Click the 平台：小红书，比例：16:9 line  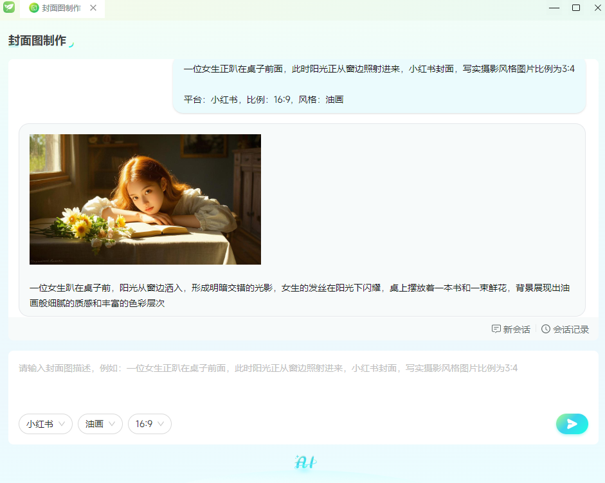[x=264, y=100]
